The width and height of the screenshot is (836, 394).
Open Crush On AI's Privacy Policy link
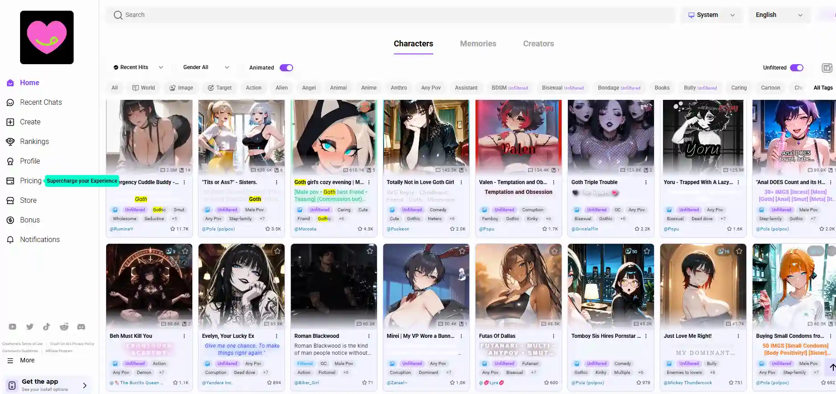pyautogui.click(x=72, y=344)
